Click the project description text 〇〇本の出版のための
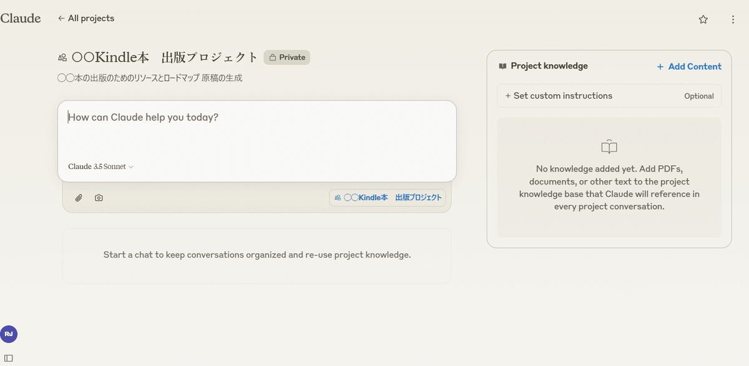Screen dimensions: 749x366 pos(150,78)
